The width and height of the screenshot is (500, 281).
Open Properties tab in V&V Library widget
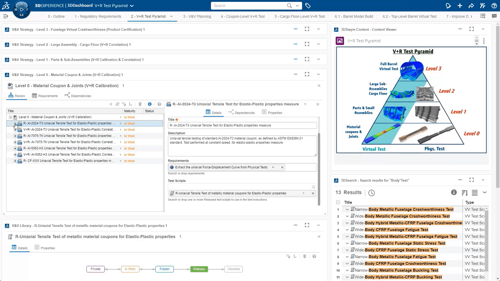45,248
